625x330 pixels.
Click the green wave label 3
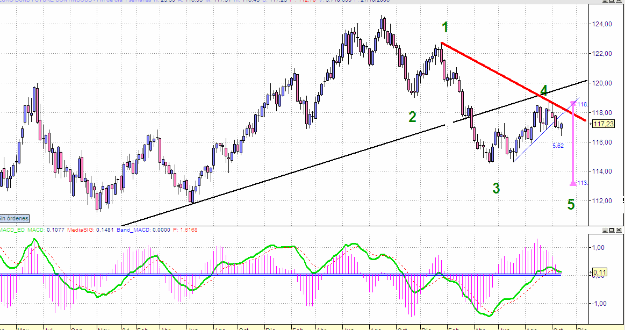[x=496, y=188]
